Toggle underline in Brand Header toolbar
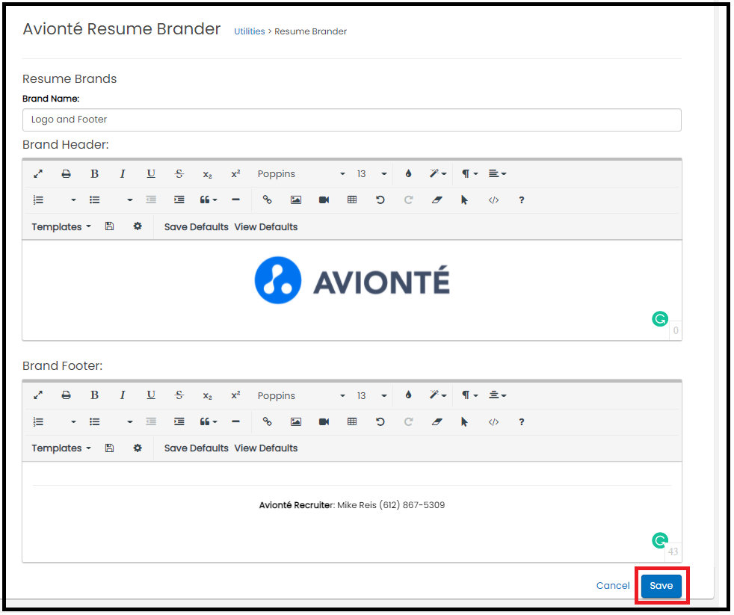The width and height of the screenshot is (734, 615). [x=151, y=174]
